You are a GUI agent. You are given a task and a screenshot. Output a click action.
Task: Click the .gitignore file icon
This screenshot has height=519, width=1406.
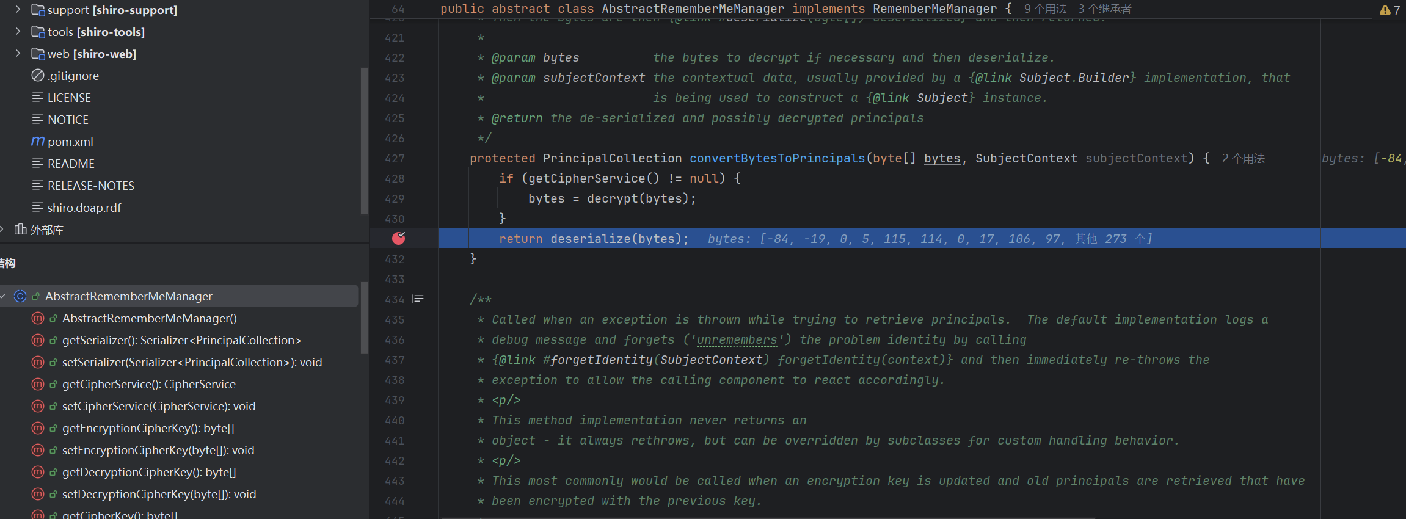click(38, 76)
